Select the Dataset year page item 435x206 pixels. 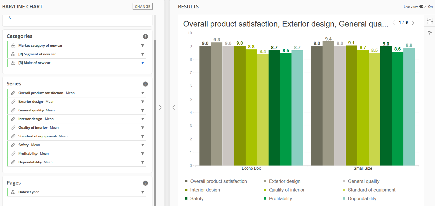point(76,192)
